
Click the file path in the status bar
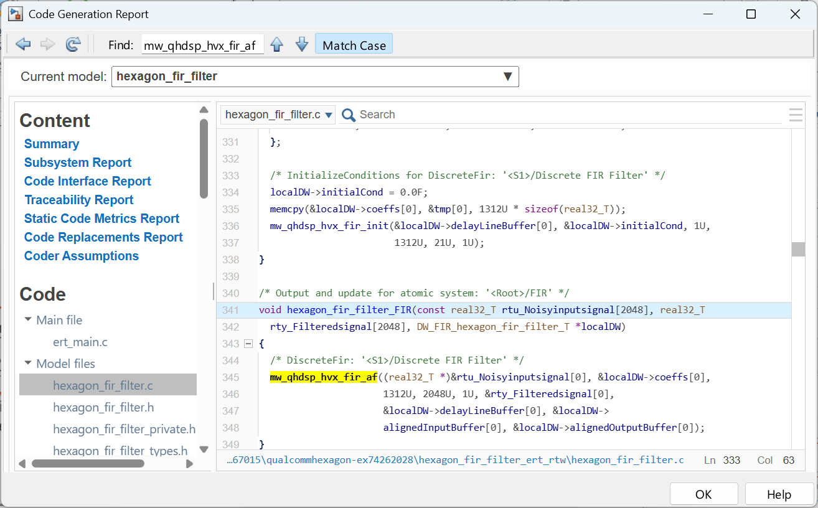[455, 460]
